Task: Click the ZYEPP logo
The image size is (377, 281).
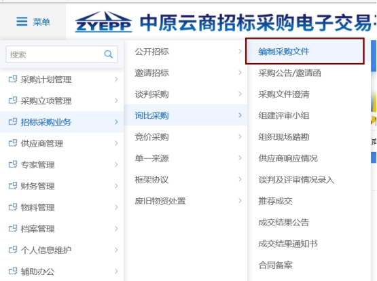Action: [x=103, y=22]
